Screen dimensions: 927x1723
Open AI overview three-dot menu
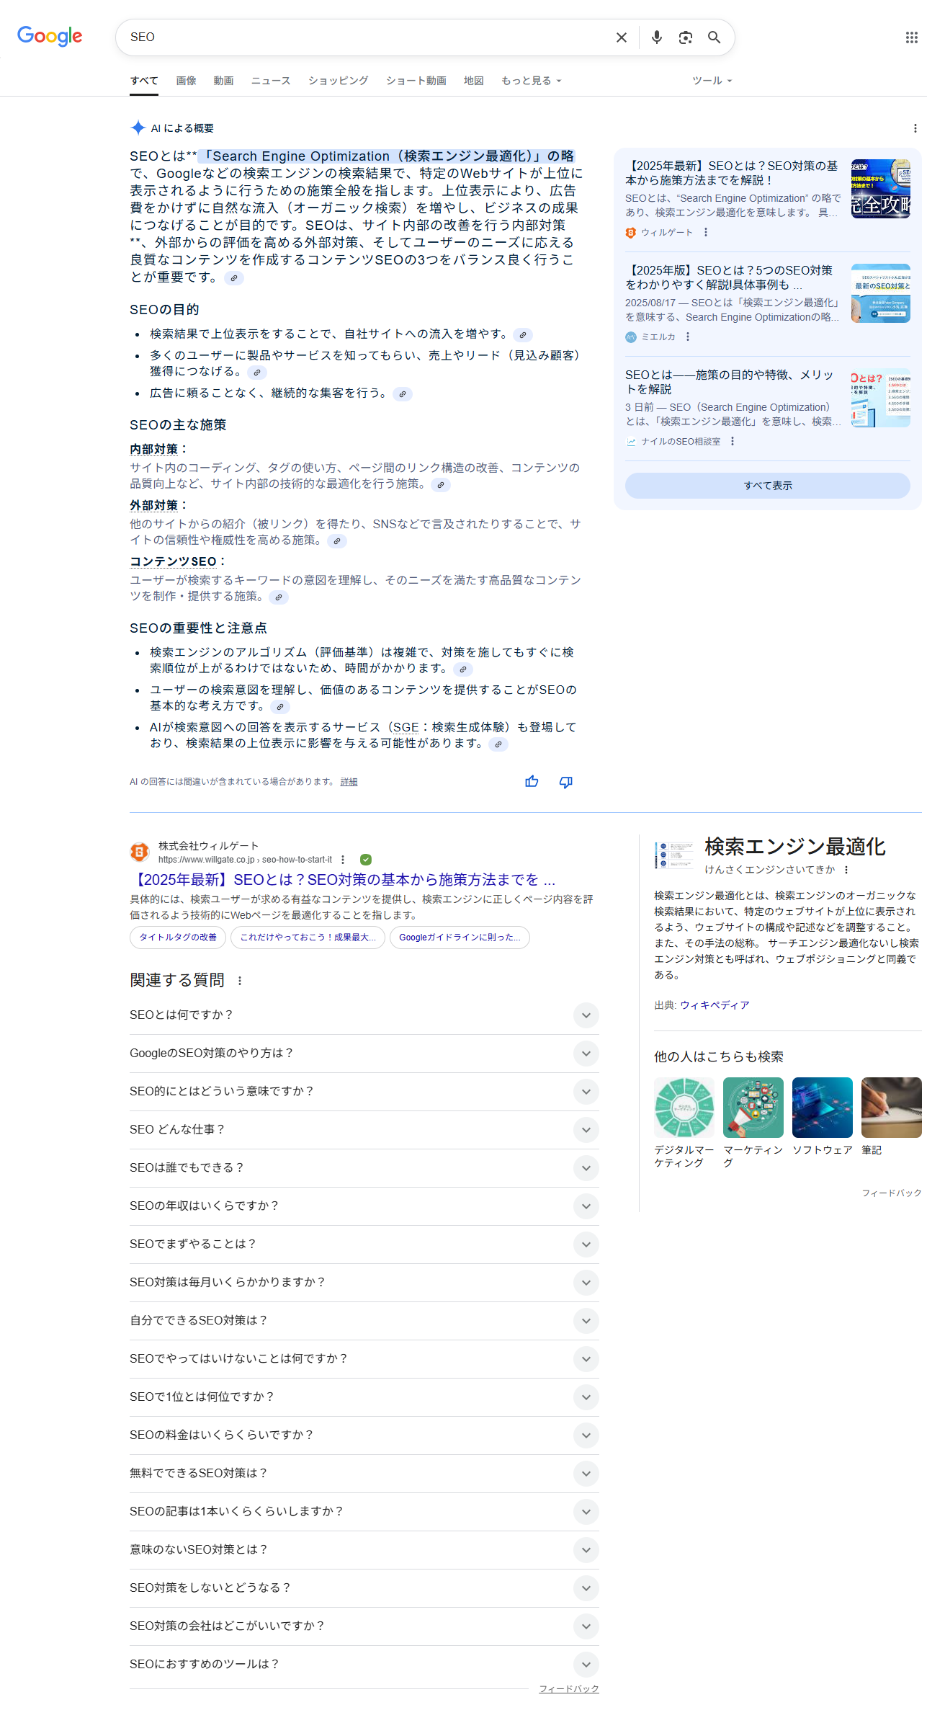pyautogui.click(x=915, y=128)
